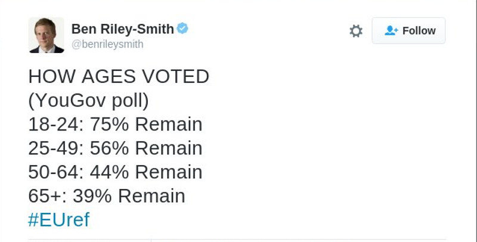The image size is (477, 242).
Task: Click the (YouGov poll) text line
Action: (x=88, y=100)
